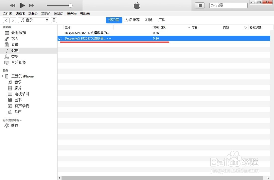
Task: Open the search magnifier options
Action: click(213, 5)
